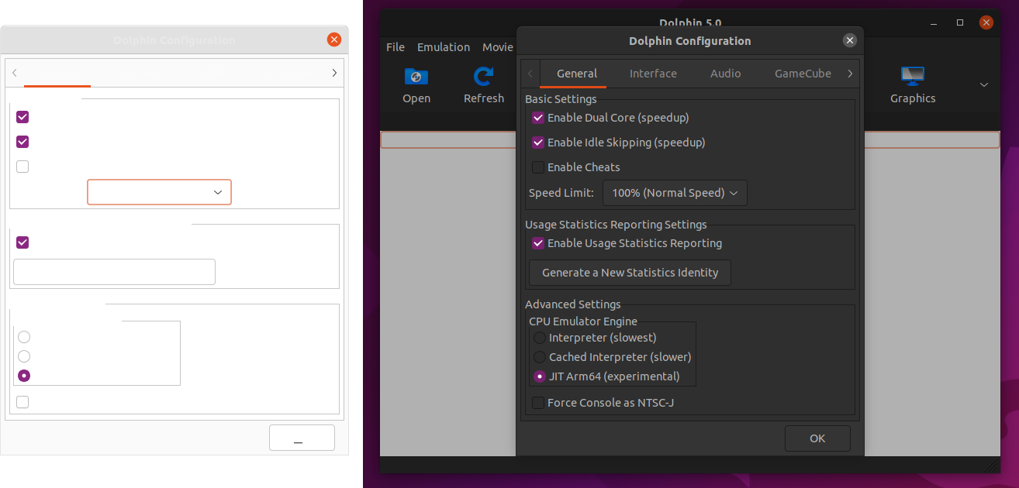Close the light-colored Dolphin Configuration window

(x=334, y=40)
